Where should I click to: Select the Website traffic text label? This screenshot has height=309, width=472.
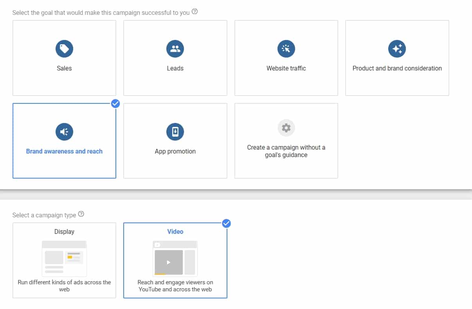pyautogui.click(x=286, y=68)
